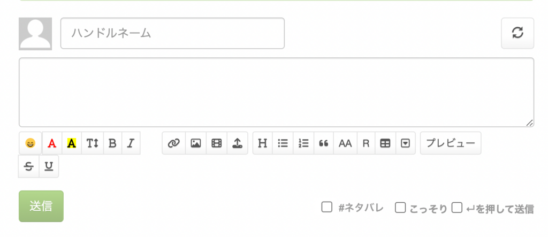Screen dimensions: 548x237
Task: Choose red text color tool
Action: 52,143
